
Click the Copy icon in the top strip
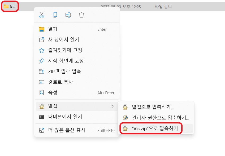[x=55, y=15]
